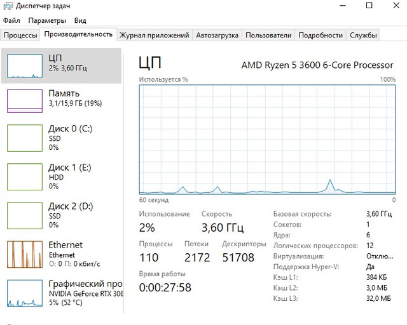The height and width of the screenshot is (325, 407).
Task: Click the 110 processes count
Action: (149, 258)
